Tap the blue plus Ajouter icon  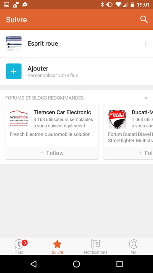tap(14, 71)
